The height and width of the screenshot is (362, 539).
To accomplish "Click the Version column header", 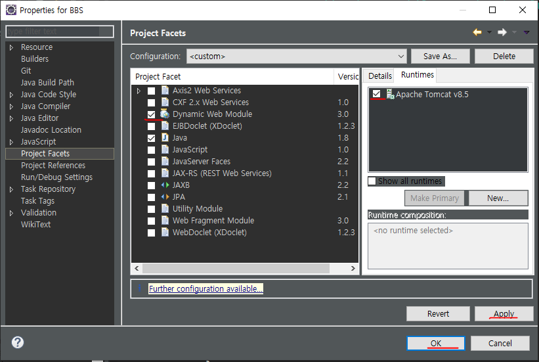I will [x=347, y=76].
